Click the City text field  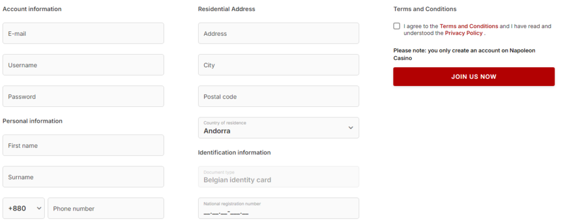click(x=278, y=65)
